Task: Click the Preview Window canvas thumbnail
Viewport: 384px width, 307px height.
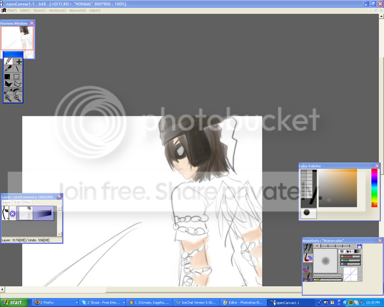Action: (17, 38)
